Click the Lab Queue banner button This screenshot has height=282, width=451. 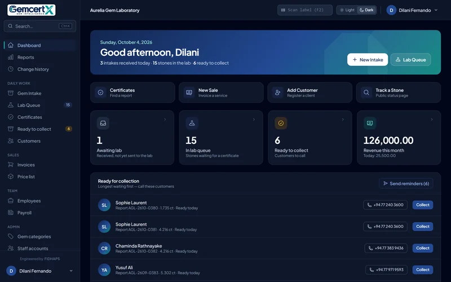410,60
